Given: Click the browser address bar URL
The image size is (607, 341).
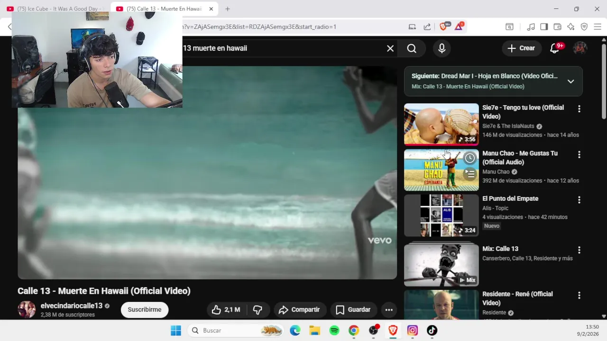Looking at the screenshot, I should coord(260,27).
